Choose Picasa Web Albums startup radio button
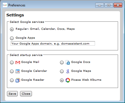 click(x=62, y=80)
